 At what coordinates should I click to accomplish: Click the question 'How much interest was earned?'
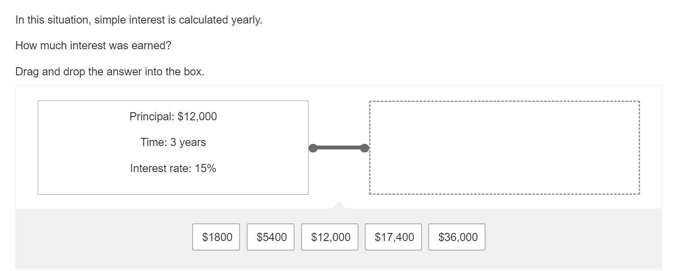tap(93, 46)
